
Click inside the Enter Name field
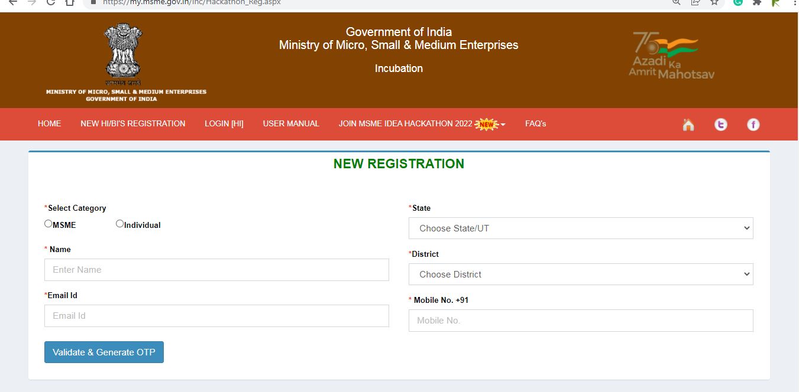tap(216, 270)
